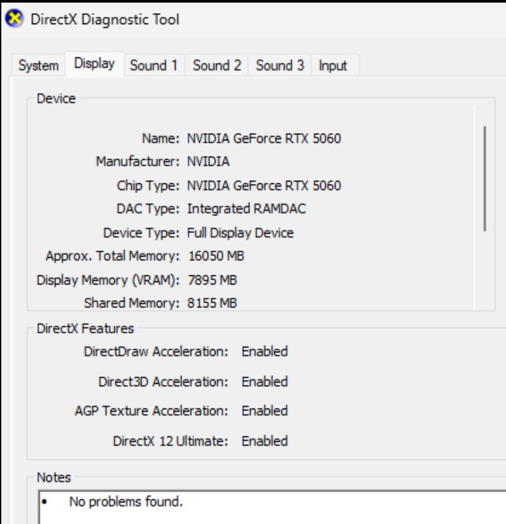Click inside the Notes text box
This screenshot has width=506, height=524.
(x=272, y=507)
